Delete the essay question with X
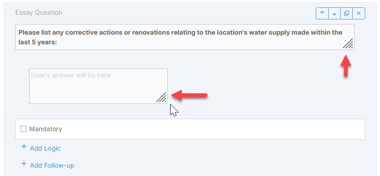Image resolution: width=380 pixels, height=176 pixels. point(359,13)
